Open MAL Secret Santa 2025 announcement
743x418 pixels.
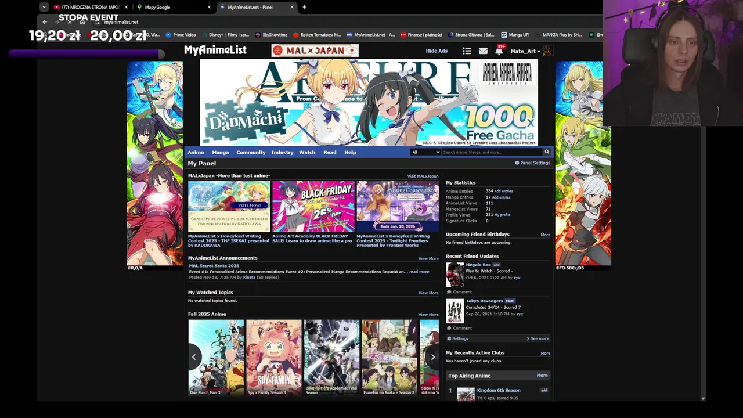[x=214, y=266]
